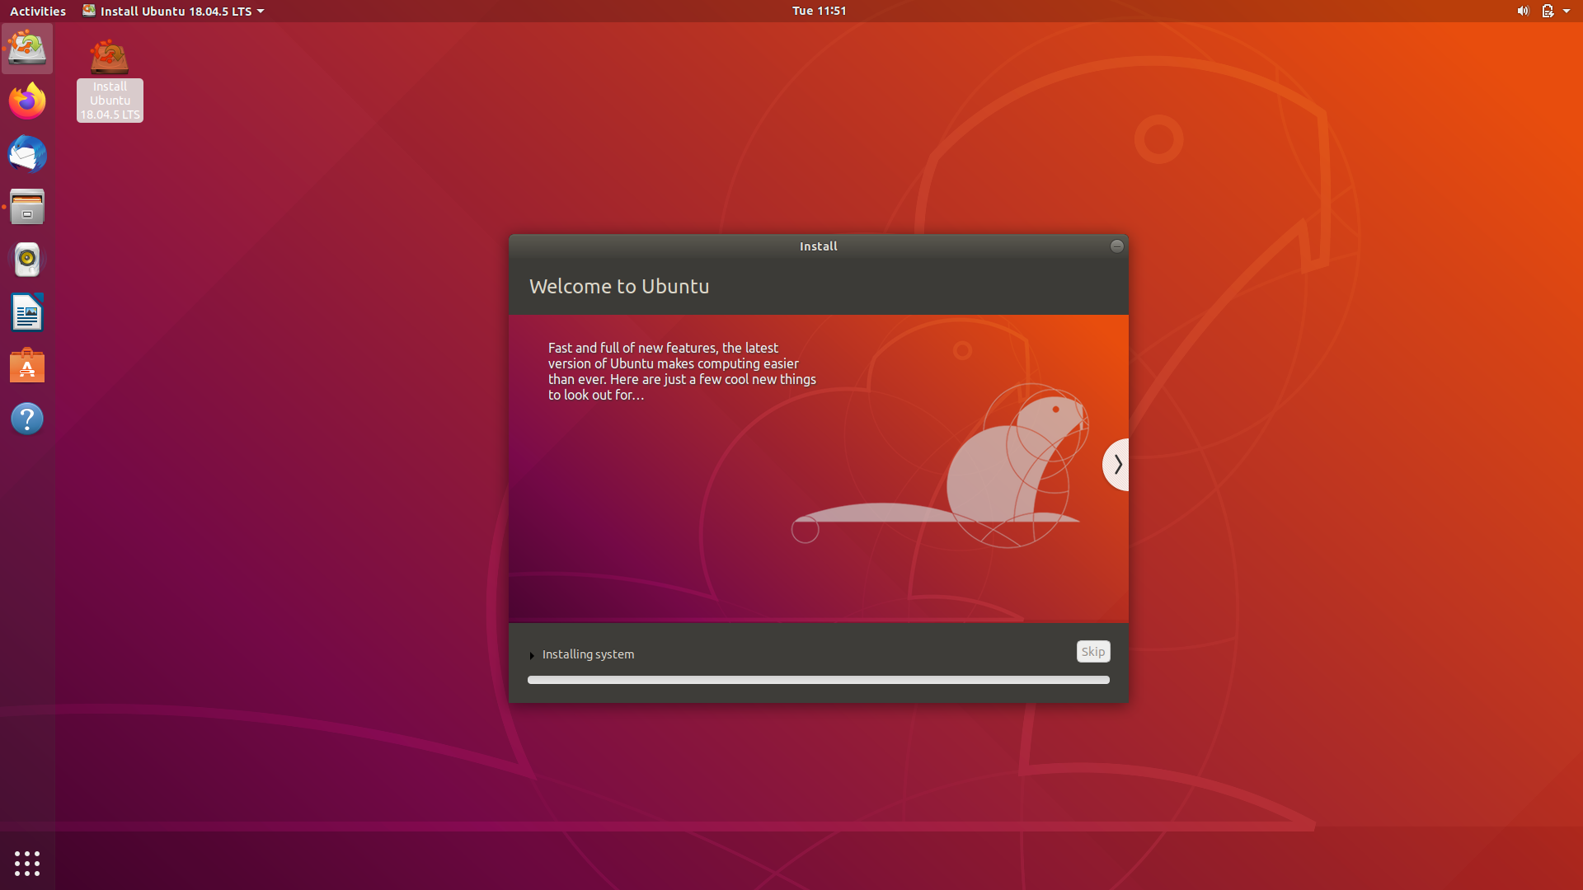Viewport: 1583px width, 890px height.
Task: Open Install Ubuntu 18.04.5 LTS app menu
Action: click(x=174, y=11)
